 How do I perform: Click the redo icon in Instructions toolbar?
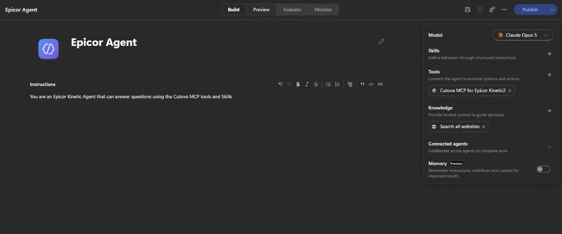289,84
